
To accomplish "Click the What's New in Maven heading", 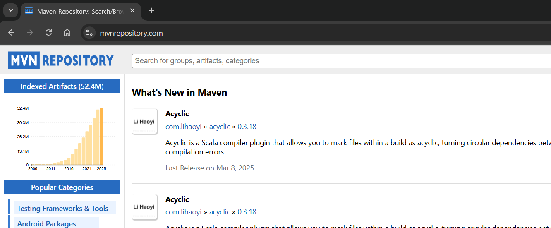I will [x=180, y=92].
